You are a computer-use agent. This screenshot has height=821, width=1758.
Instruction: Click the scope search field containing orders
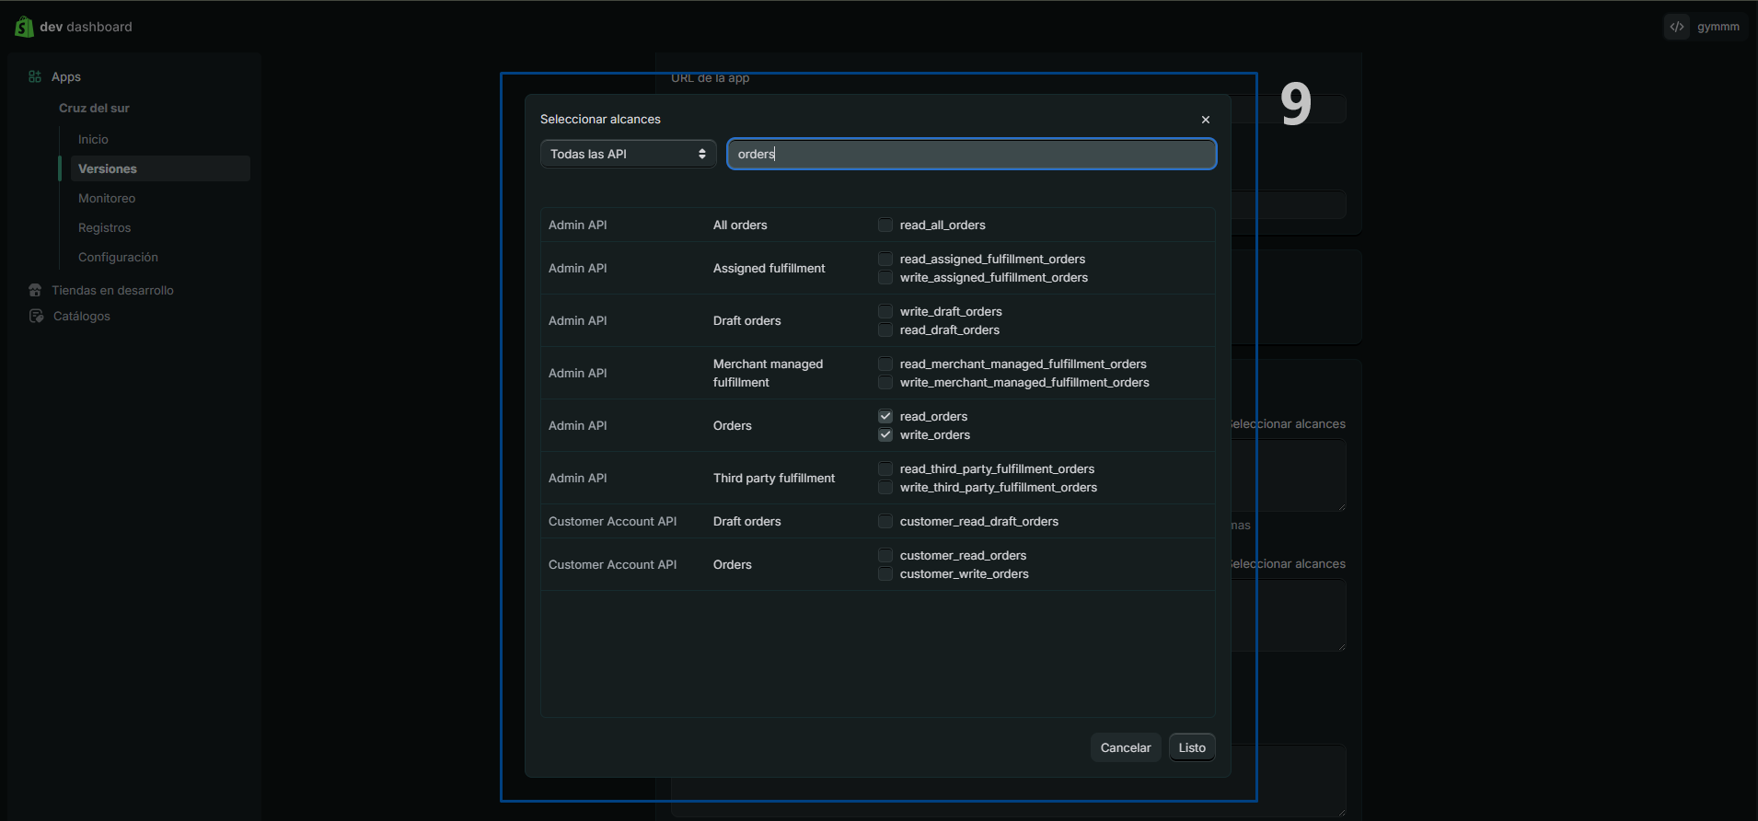[x=971, y=154]
